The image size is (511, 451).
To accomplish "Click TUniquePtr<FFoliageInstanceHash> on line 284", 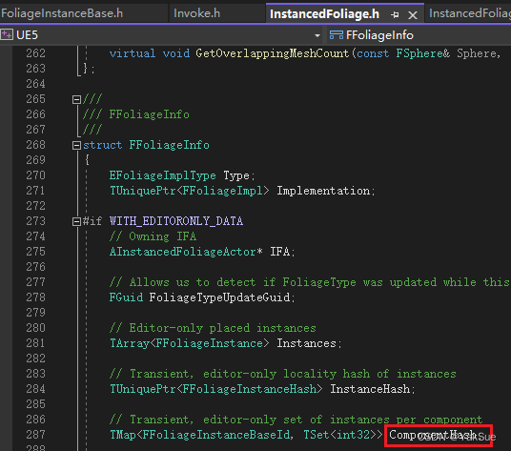I will [216, 389].
